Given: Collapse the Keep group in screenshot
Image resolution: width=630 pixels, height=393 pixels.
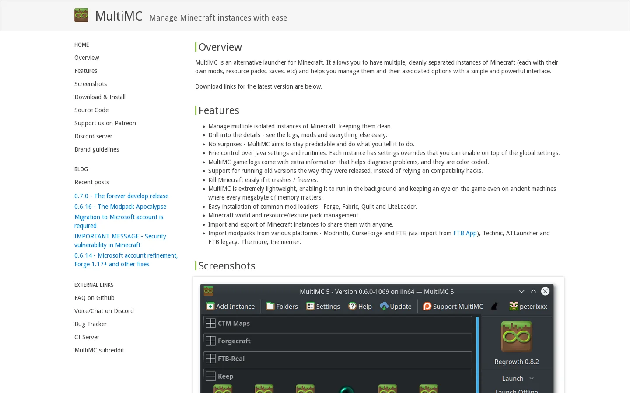Looking at the screenshot, I should [210, 376].
